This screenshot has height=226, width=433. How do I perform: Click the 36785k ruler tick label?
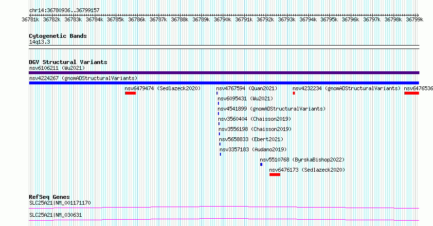115,19
